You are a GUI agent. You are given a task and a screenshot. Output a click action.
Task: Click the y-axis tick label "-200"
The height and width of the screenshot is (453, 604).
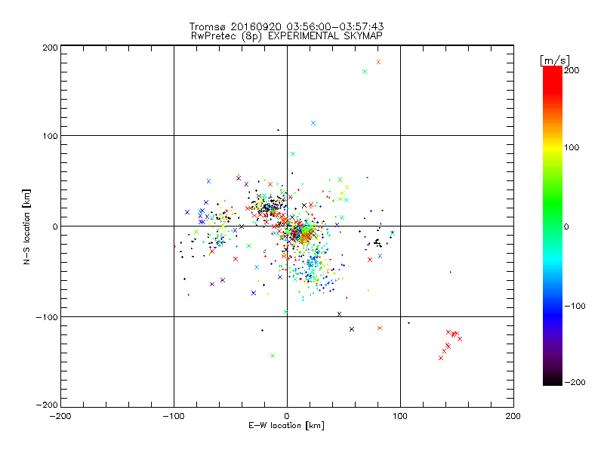click(x=47, y=405)
